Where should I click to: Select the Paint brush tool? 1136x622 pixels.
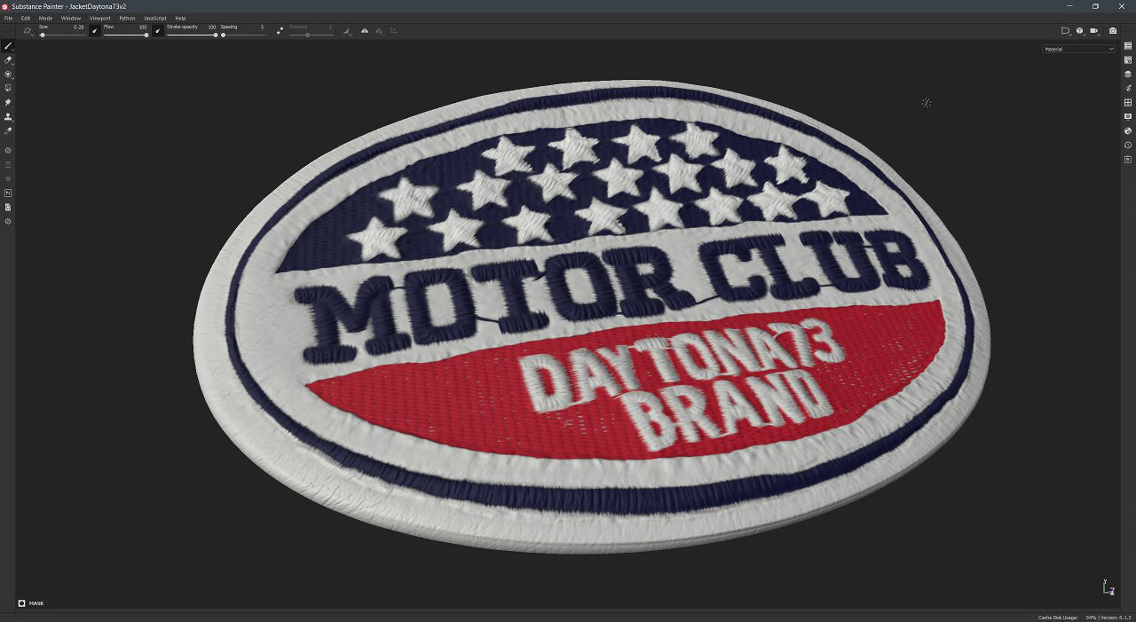pyautogui.click(x=8, y=46)
